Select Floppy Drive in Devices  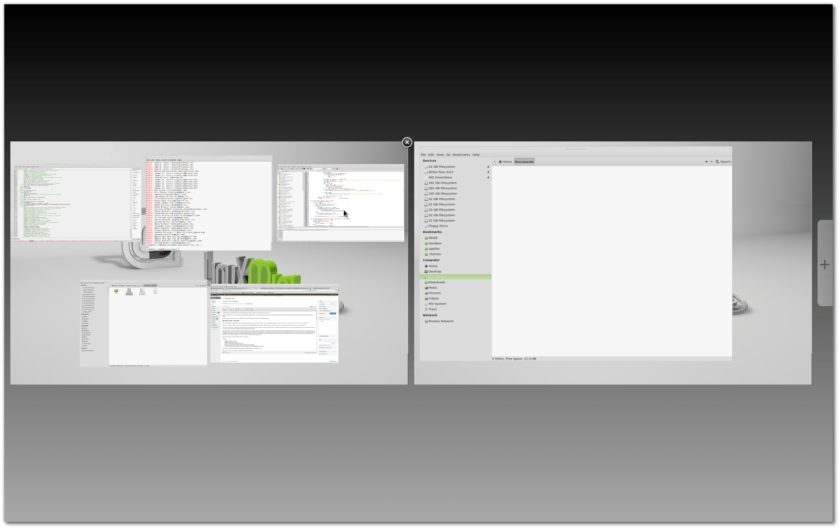pos(438,226)
